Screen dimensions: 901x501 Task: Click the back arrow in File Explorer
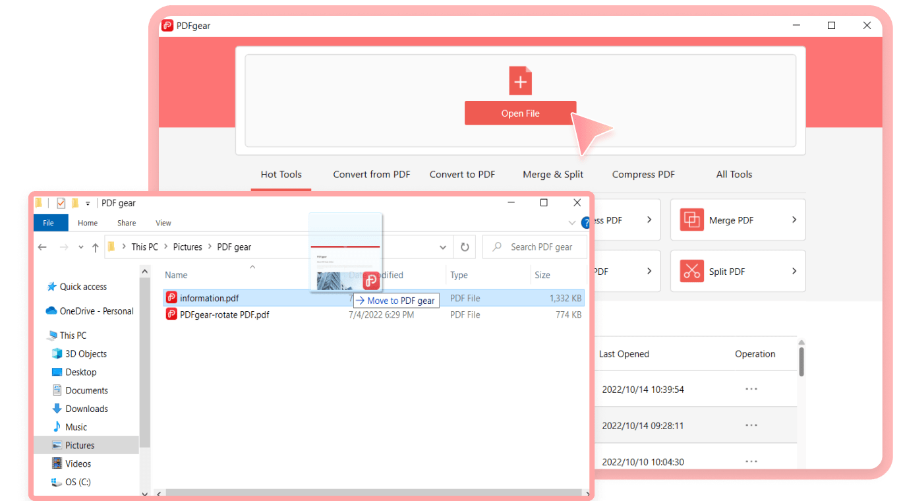click(42, 247)
